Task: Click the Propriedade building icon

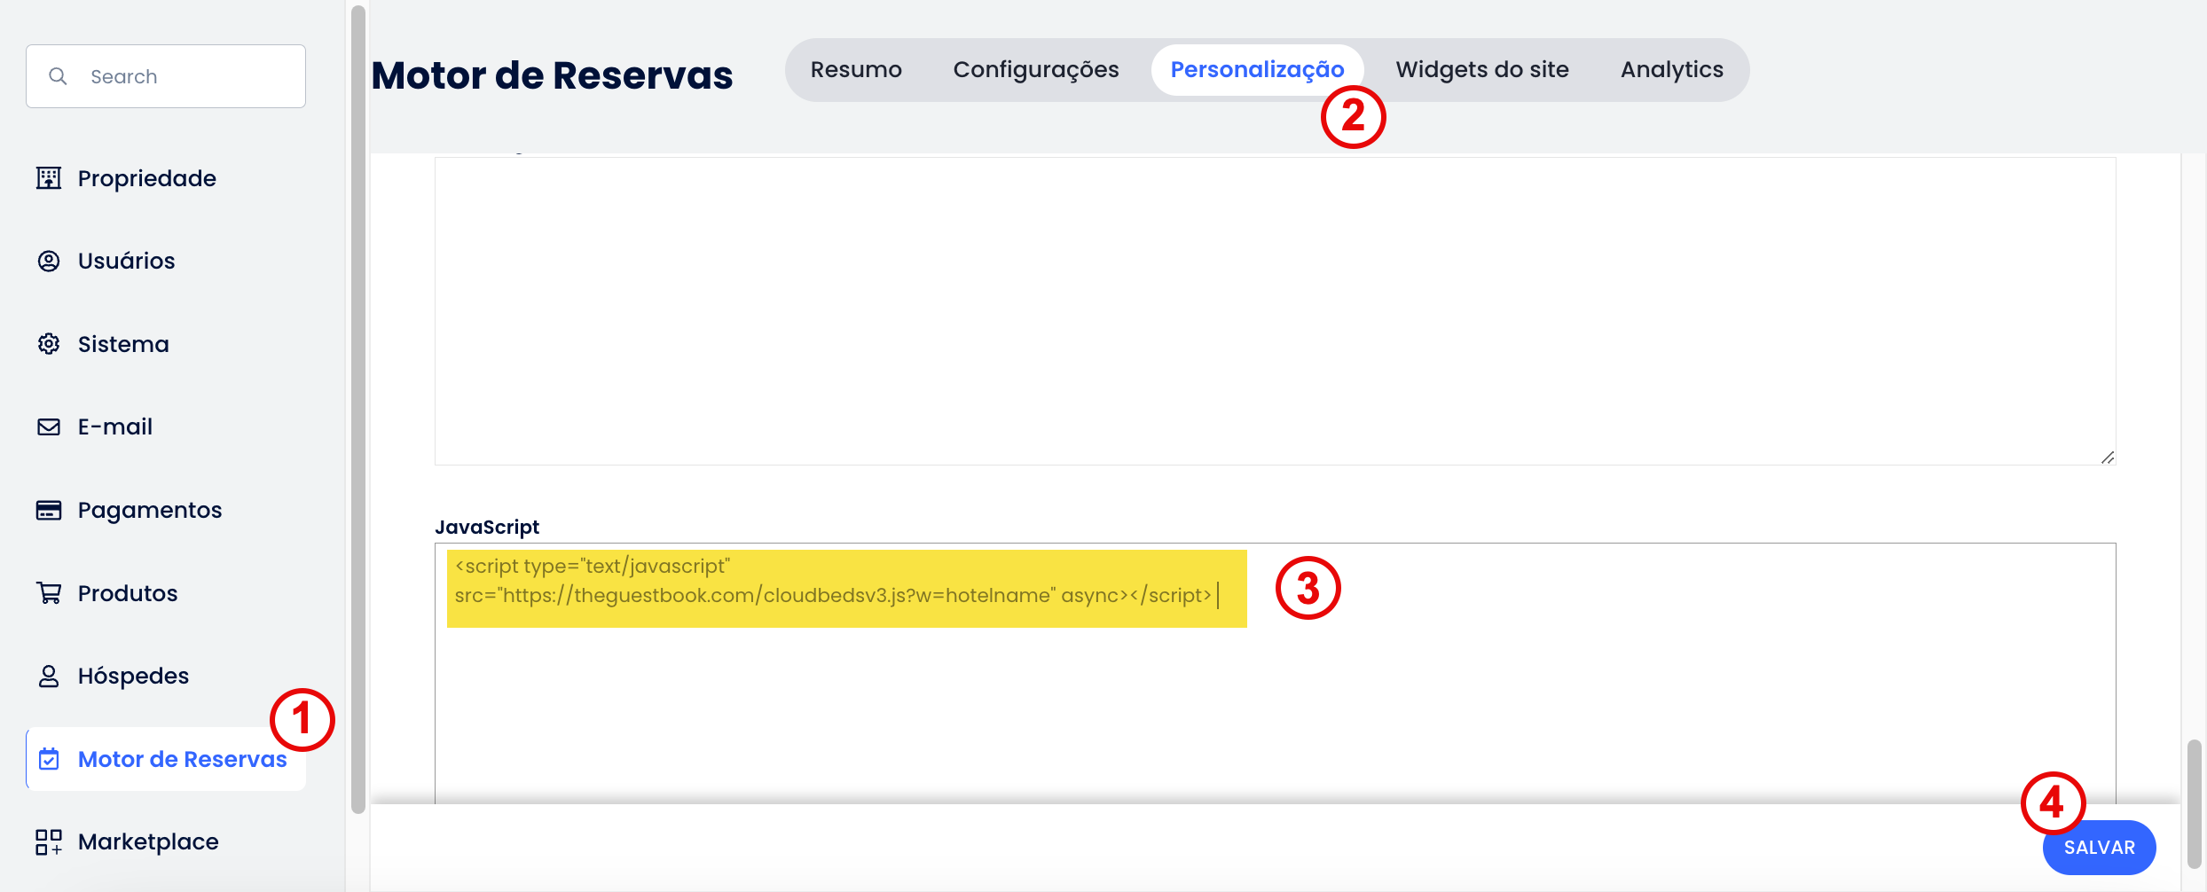Action: [49, 178]
